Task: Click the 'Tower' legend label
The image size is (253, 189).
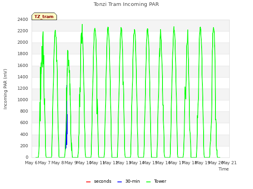Action: tap(160, 181)
